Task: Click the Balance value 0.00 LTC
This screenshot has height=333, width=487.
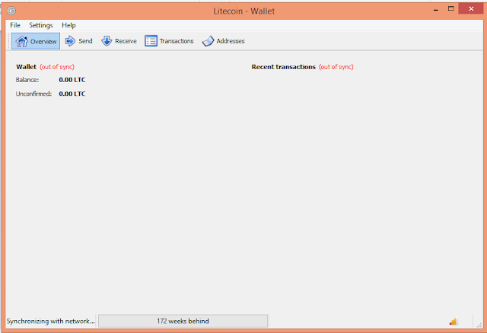Action: coord(72,80)
